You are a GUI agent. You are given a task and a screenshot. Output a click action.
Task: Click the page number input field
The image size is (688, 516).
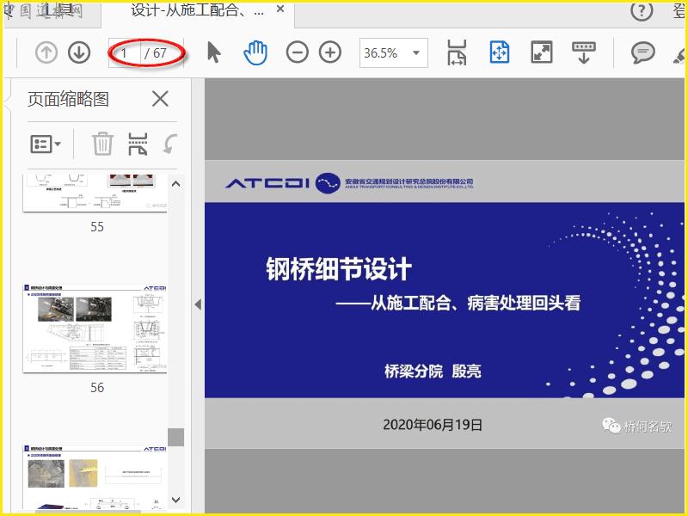126,52
